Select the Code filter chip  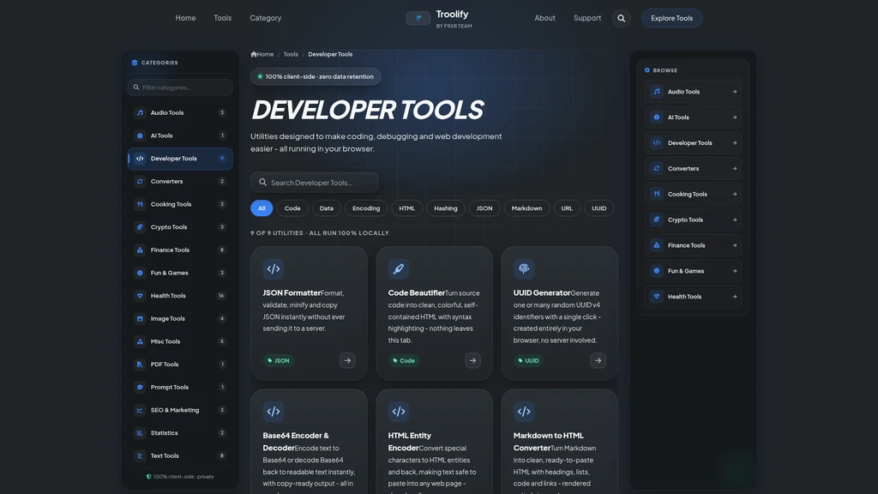click(x=292, y=208)
